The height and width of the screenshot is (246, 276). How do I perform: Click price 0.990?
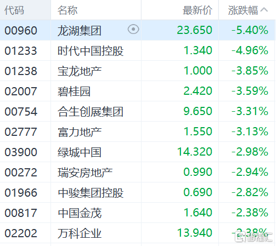(x=198, y=172)
